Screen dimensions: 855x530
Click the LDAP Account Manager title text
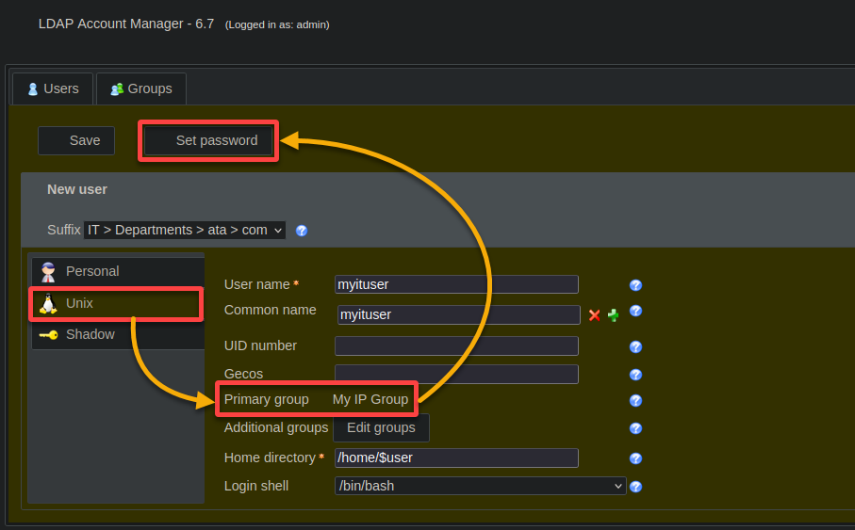click(126, 24)
